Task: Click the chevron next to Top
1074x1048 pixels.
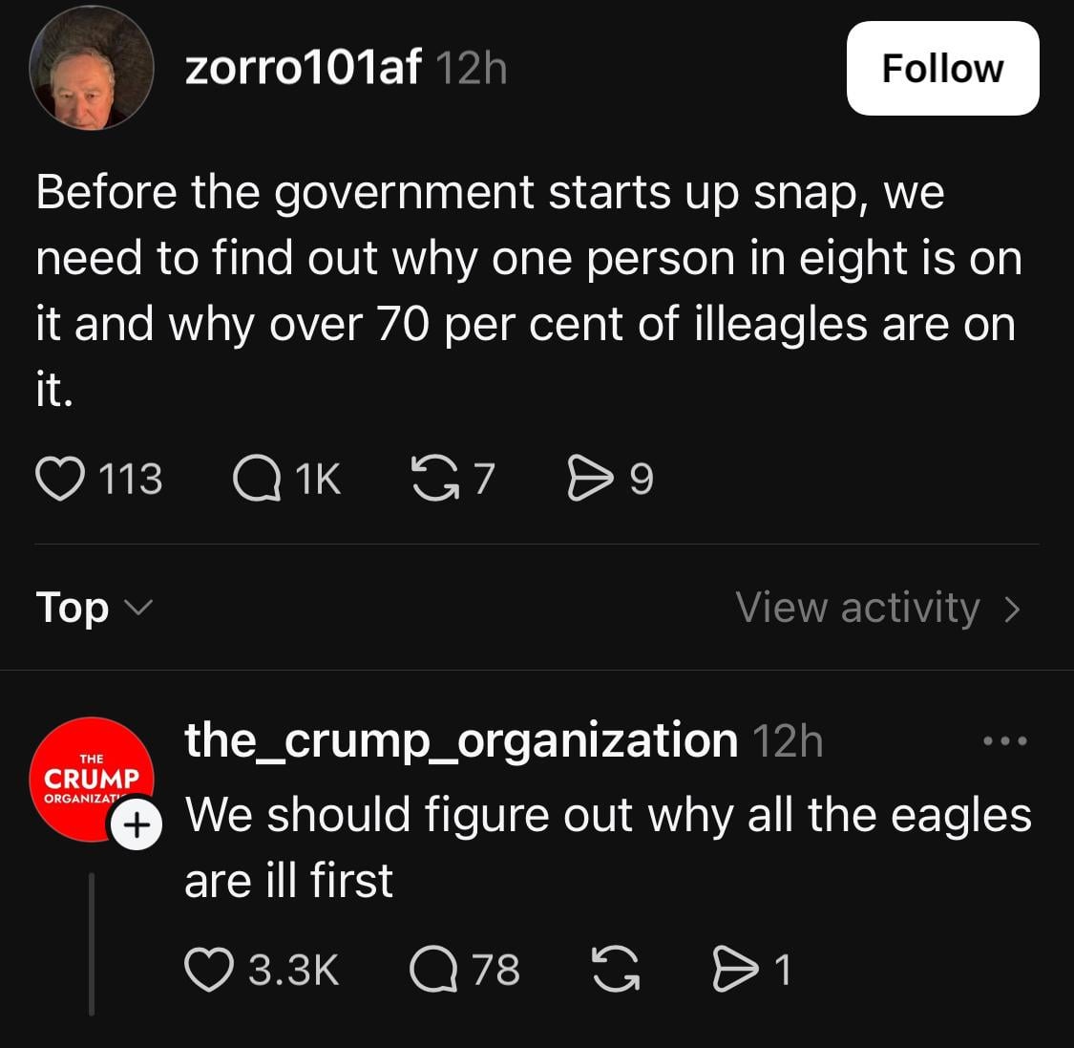Action: click(x=138, y=608)
